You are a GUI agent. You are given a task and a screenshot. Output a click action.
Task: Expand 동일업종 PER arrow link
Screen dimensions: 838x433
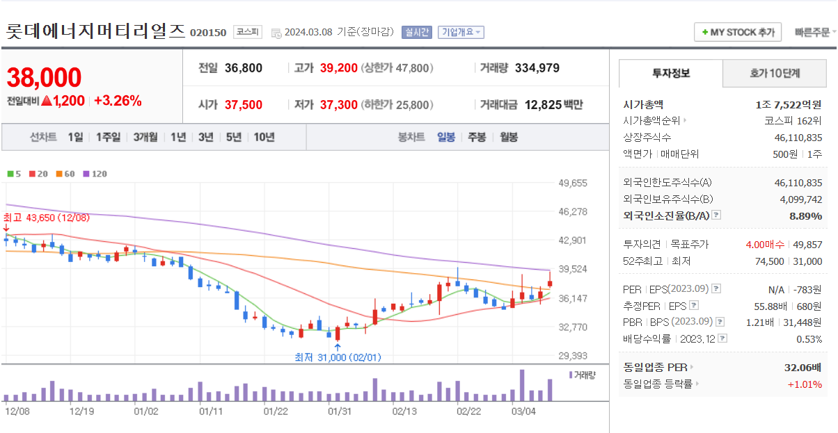(690, 367)
